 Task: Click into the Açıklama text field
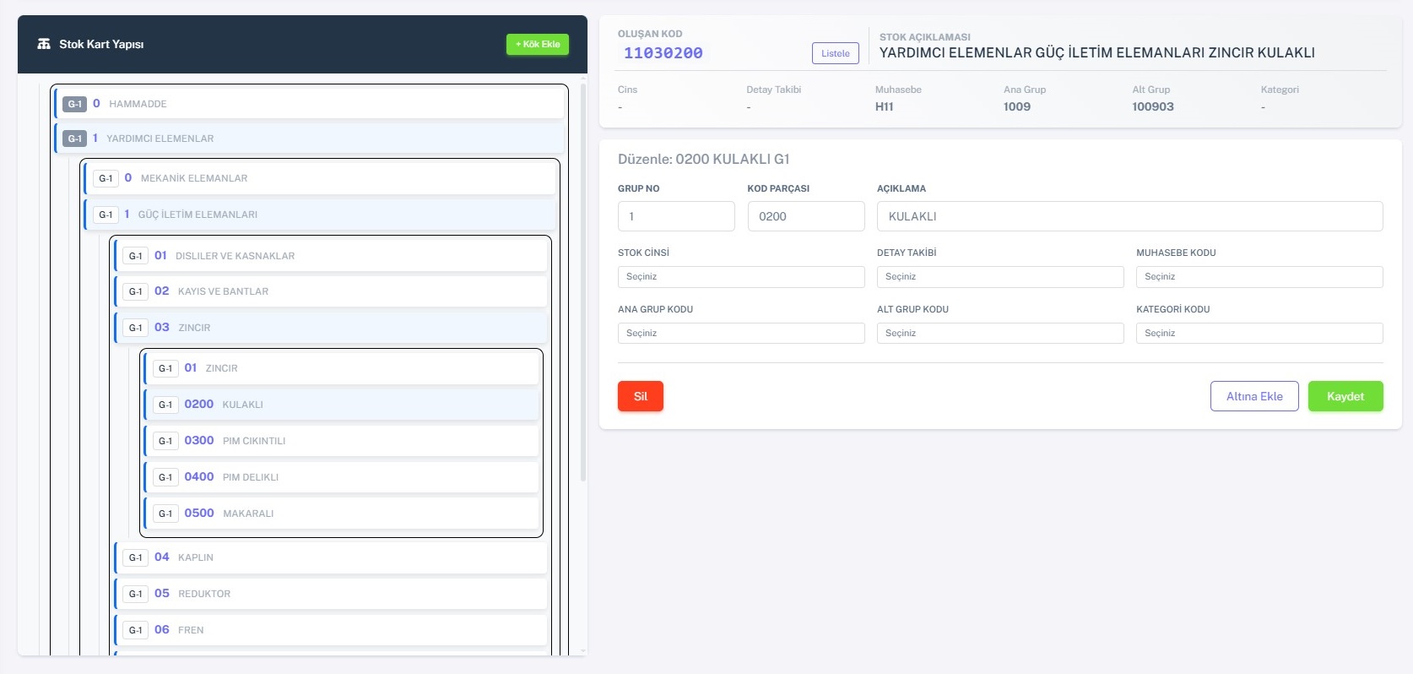1129,216
